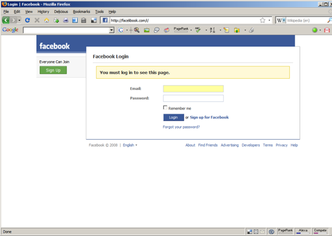Open the Sign up for Facebook link
Image resolution: width=332 pixels, height=236 pixels.
[x=209, y=117]
